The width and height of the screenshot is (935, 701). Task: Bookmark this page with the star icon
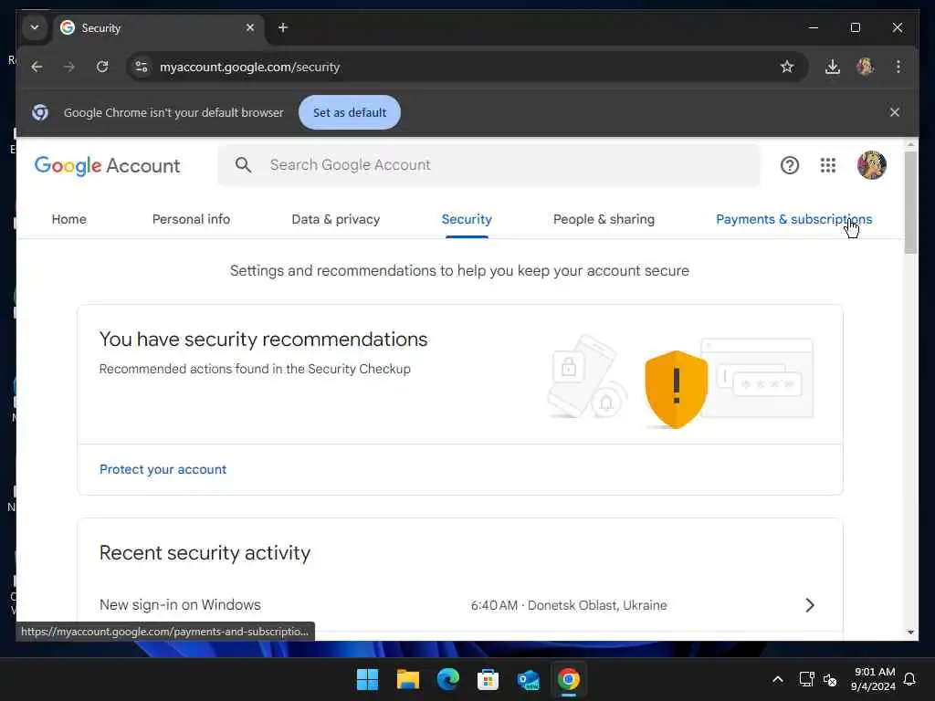coord(787,67)
